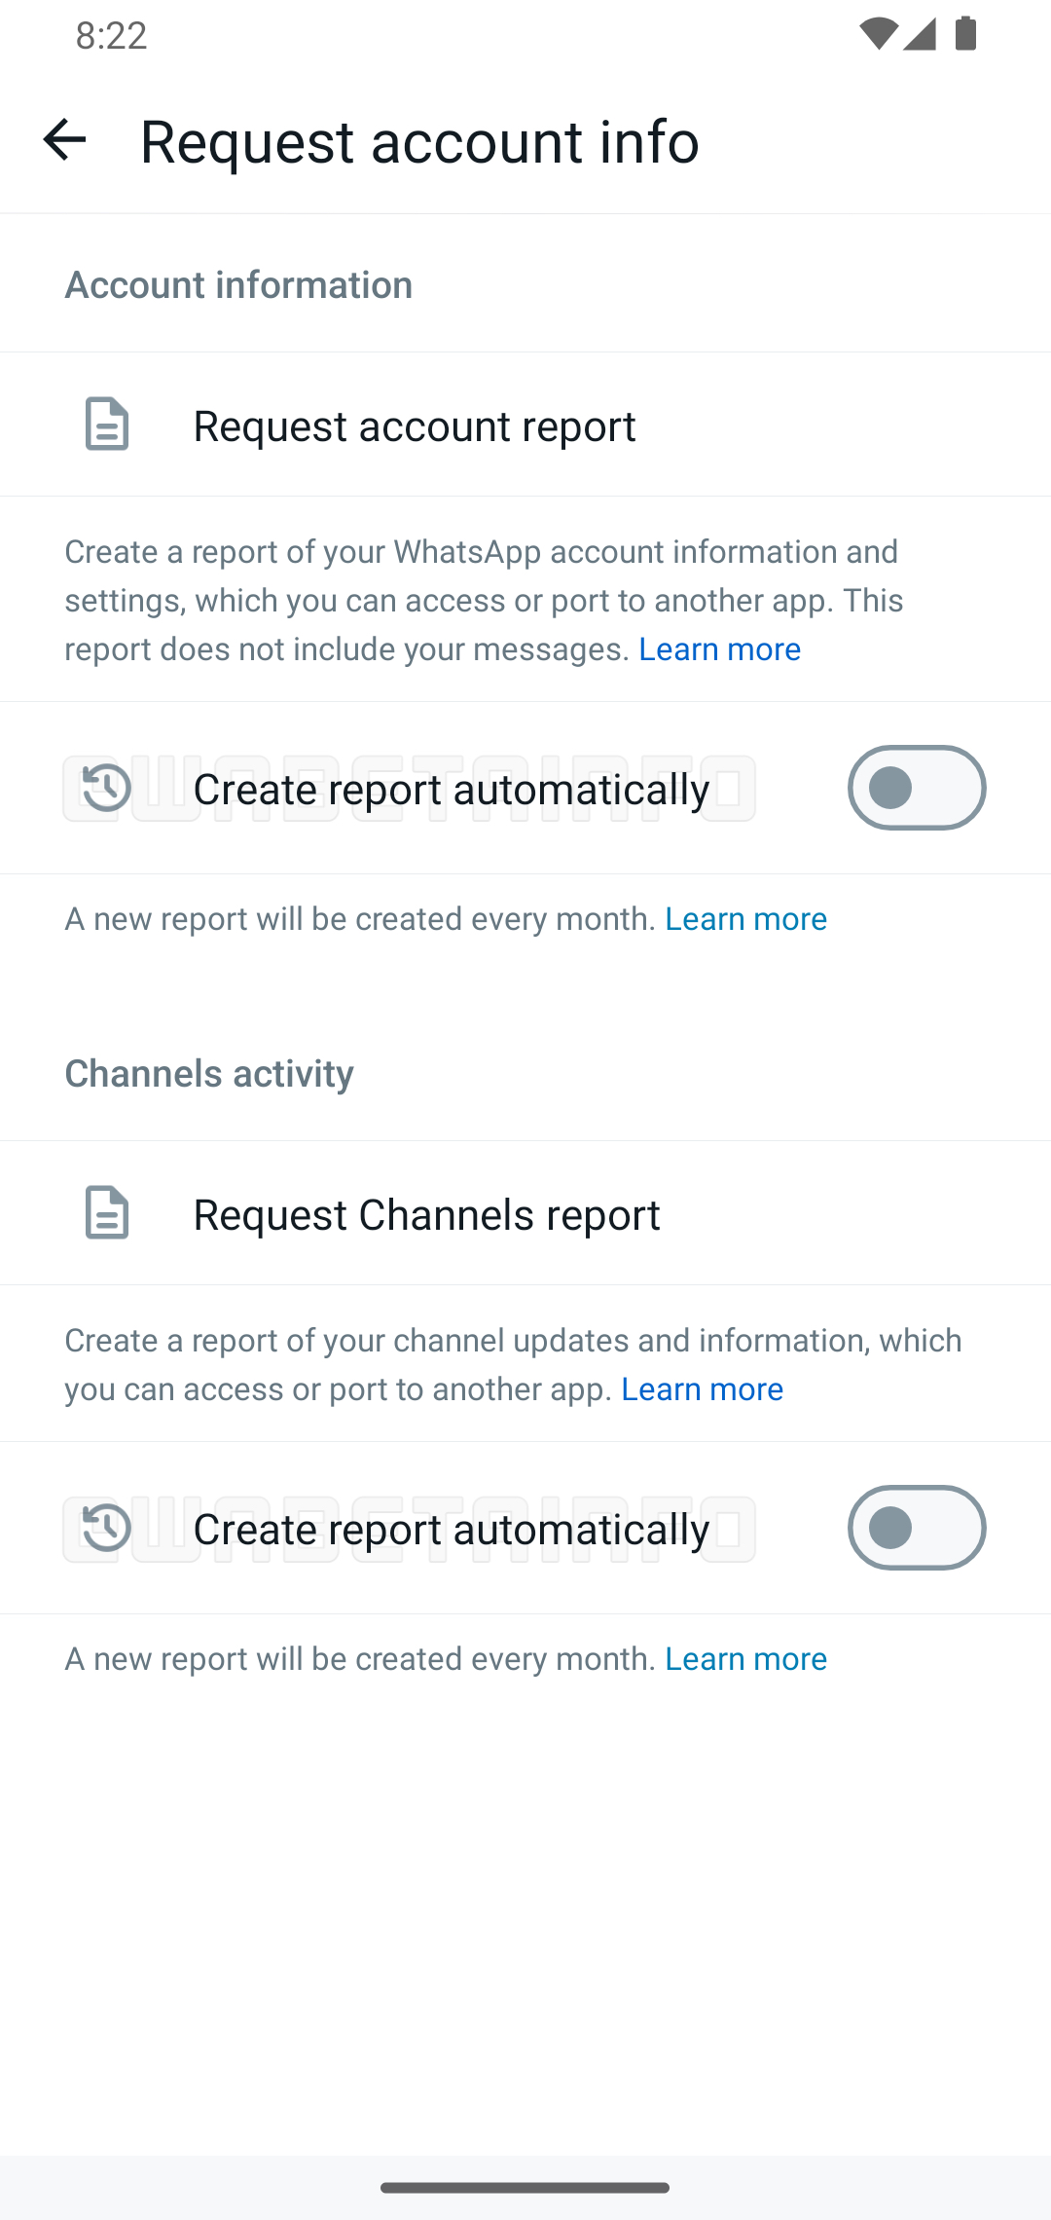Click the document icon beside Request account report
Viewport: 1051px width, 2220px height.
point(107,425)
